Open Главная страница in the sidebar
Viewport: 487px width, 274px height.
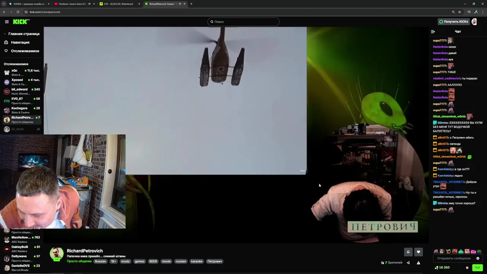(x=22, y=33)
